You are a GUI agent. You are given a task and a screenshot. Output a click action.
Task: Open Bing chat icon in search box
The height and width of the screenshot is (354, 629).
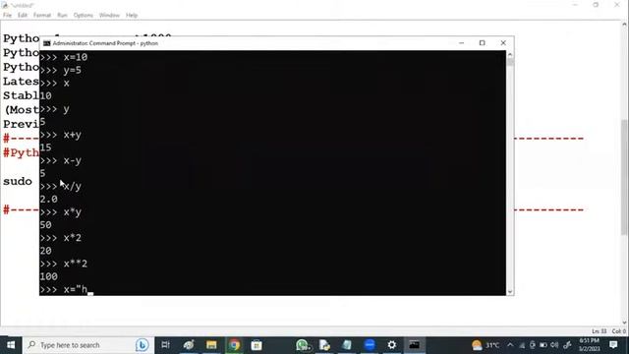coord(142,345)
